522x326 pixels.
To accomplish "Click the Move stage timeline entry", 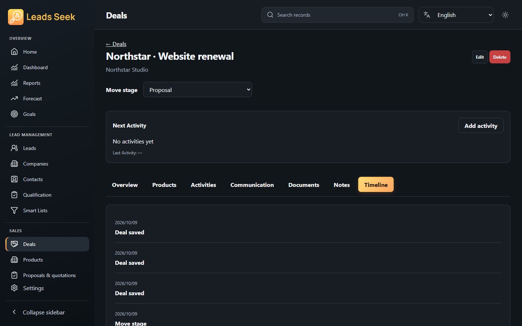I will [131, 323].
